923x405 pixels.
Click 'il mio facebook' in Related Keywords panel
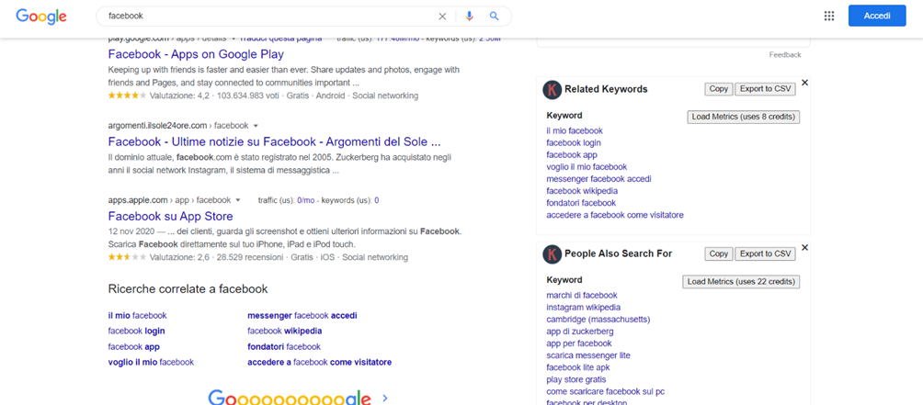(575, 130)
